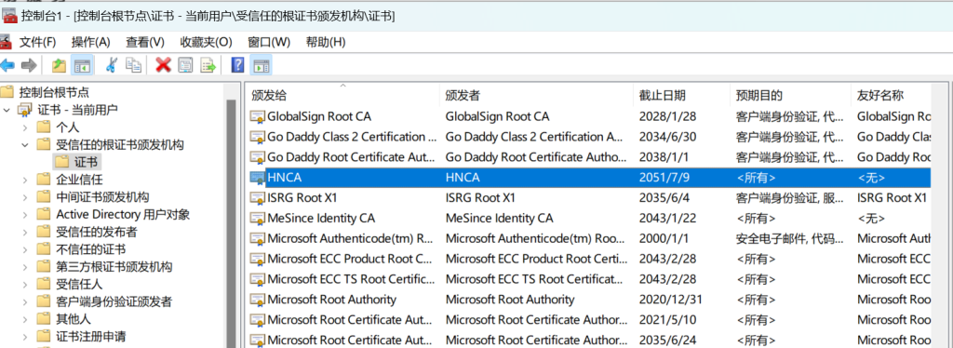953x348 pixels.
Task: Click the Forward arrow toolbar icon
Action: coord(29,65)
